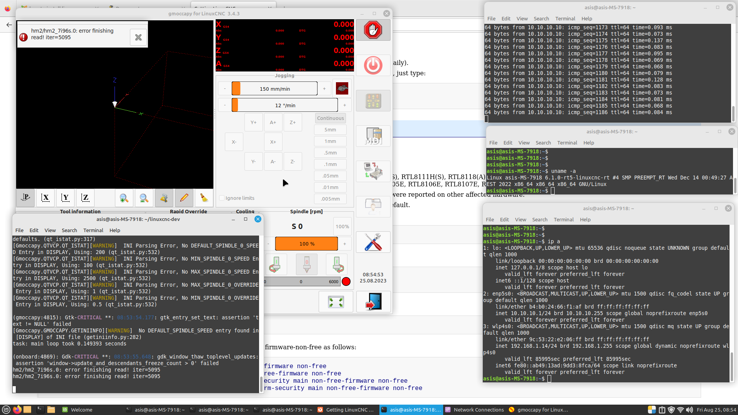Viewport: 738px width, 415px height.
Task: Click the dimensions toggle icon beside pencil
Action: click(164, 198)
